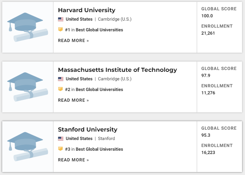Open the Harvard University title link
Image resolution: width=245 pixels, height=175 pixels.
pyautogui.click(x=87, y=10)
